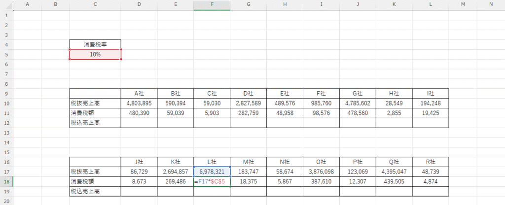The image size is (505, 205).
Task: Select N社 sales value 58,674
Action: tap(285, 171)
